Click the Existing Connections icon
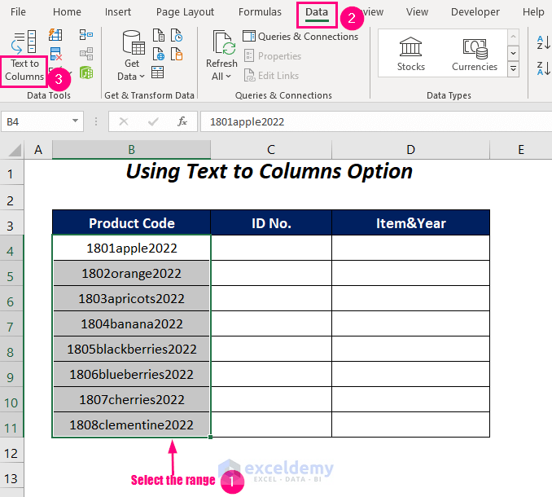This screenshot has height=497, width=552. click(177, 54)
